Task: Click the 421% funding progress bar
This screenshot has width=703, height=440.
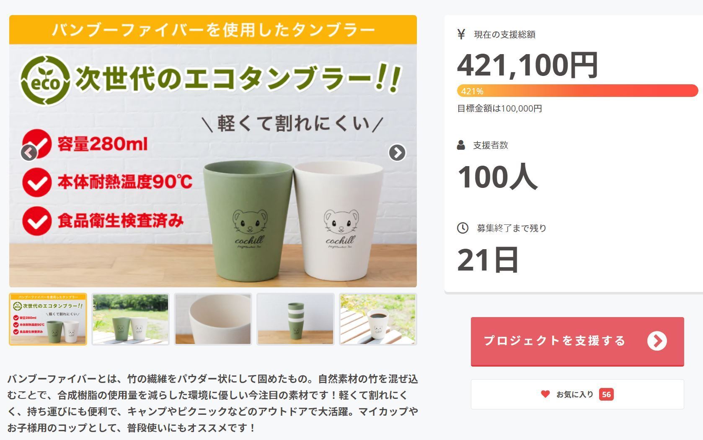Action: tap(577, 91)
